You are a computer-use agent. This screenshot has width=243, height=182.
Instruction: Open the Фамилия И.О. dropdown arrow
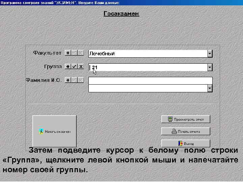210,88
